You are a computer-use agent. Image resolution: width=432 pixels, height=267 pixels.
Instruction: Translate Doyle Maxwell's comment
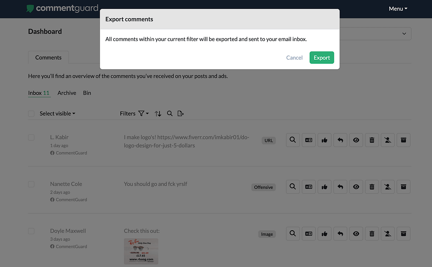coord(308,234)
